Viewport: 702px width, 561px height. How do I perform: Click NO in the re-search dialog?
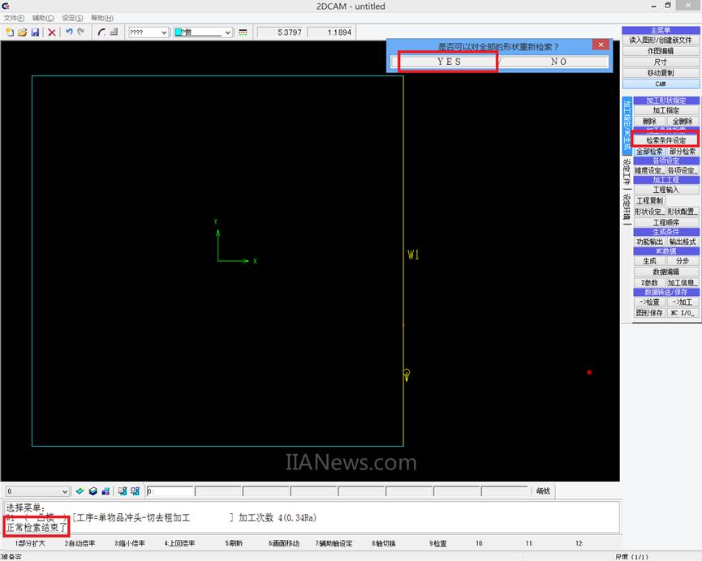[x=558, y=62]
